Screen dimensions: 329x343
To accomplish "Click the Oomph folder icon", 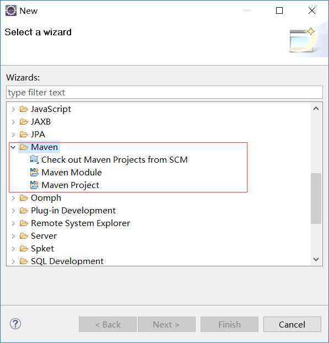I will pos(24,198).
